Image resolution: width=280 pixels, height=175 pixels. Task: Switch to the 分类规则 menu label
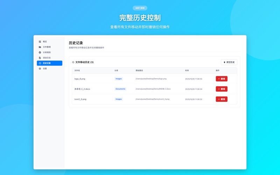(x=47, y=52)
